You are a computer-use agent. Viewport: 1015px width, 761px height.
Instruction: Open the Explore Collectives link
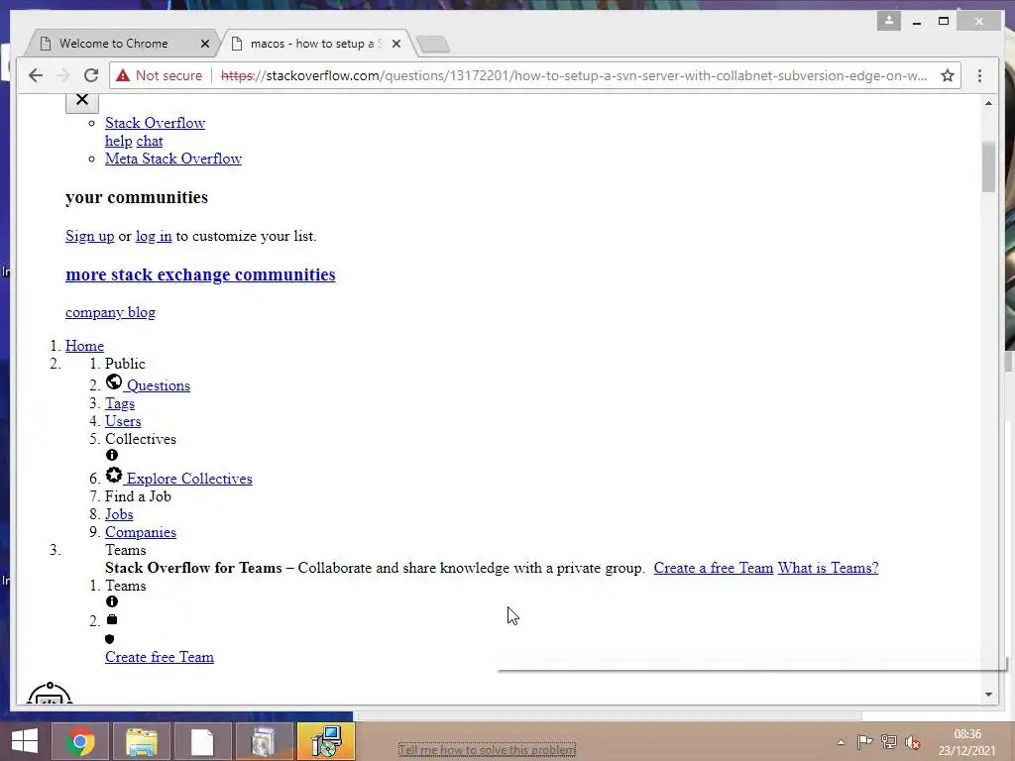pyautogui.click(x=189, y=479)
